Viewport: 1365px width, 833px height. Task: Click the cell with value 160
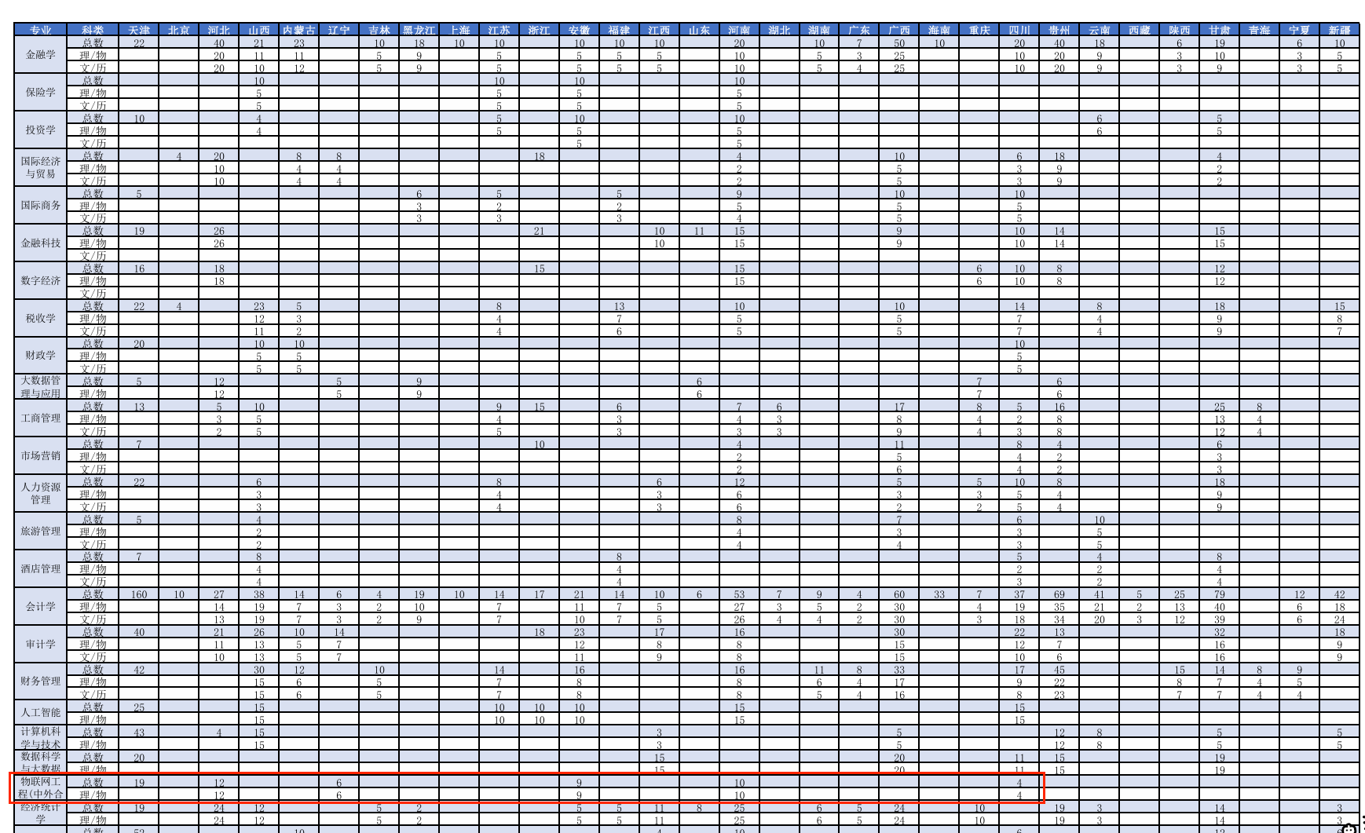(139, 594)
